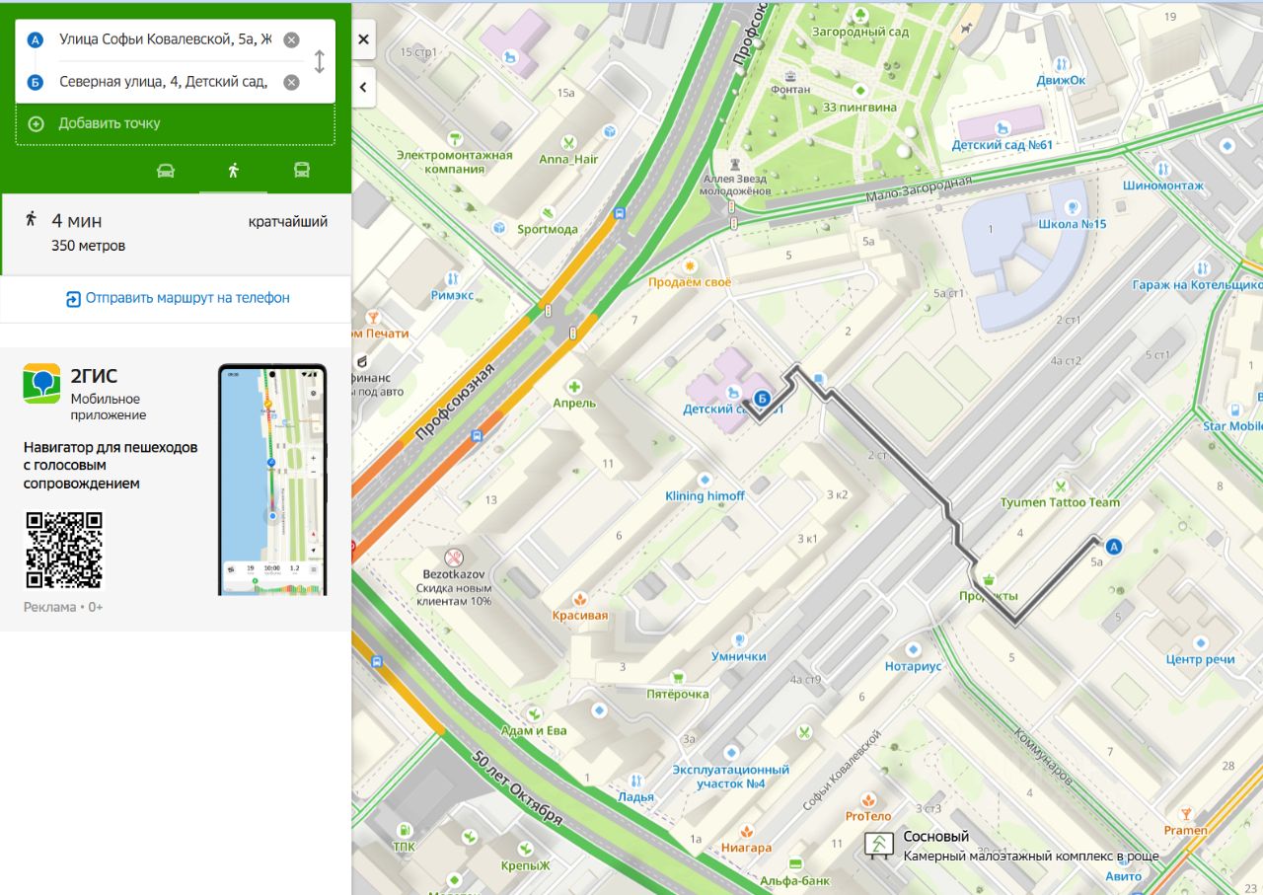Open the Bezotkazov advertiser marker

pos(454,558)
